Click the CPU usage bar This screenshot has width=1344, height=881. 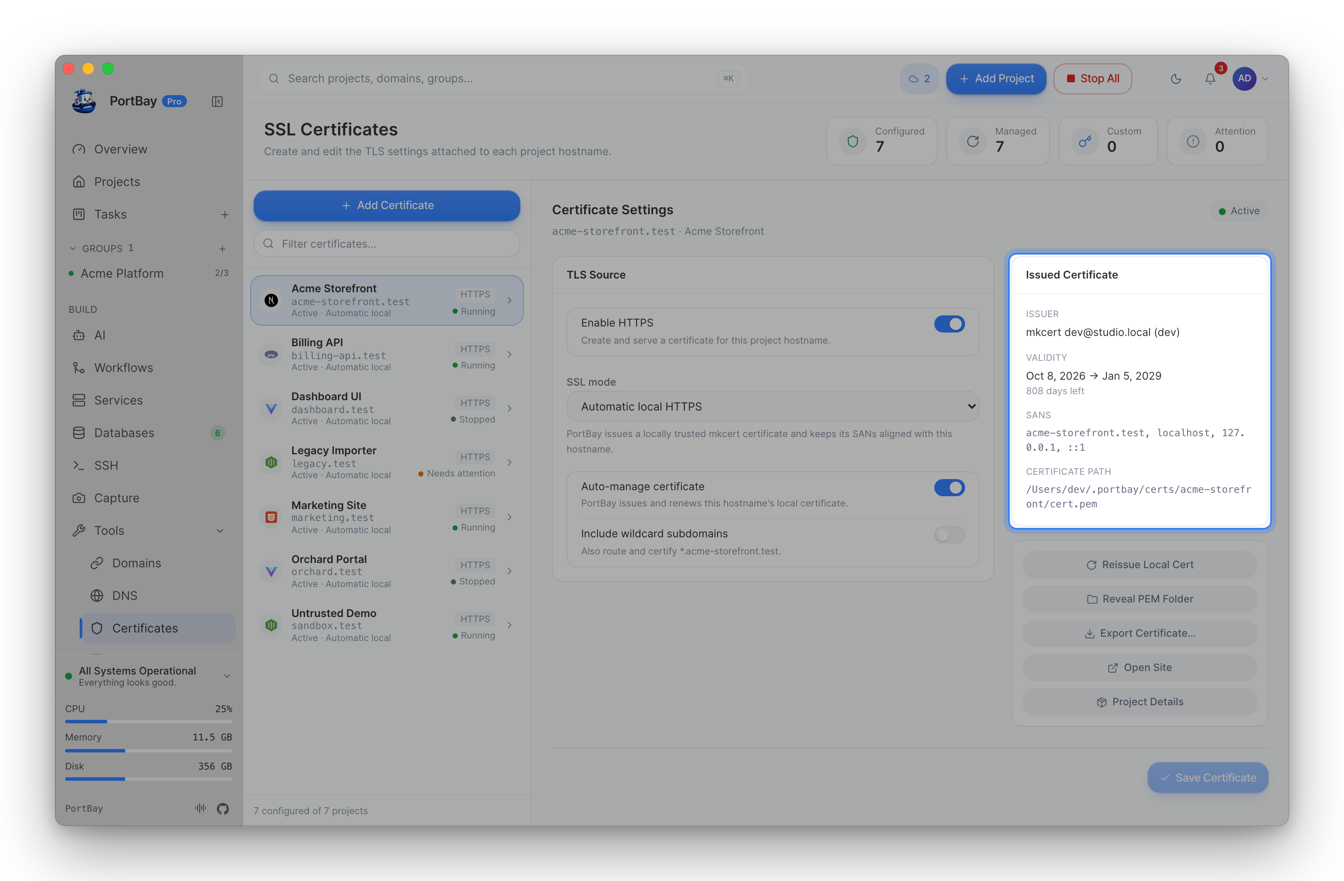pos(149,722)
